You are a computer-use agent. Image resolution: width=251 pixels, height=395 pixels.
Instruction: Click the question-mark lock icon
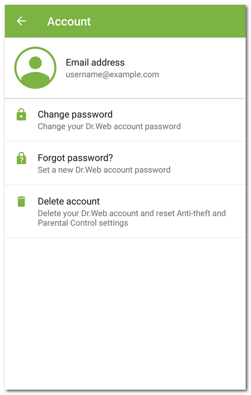point(21,158)
